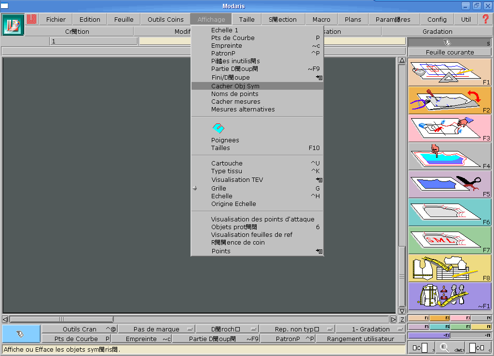This screenshot has height=356, width=494.
Task: Click the purple ~F1 color shortcut swatch
Action: click(x=429, y=335)
